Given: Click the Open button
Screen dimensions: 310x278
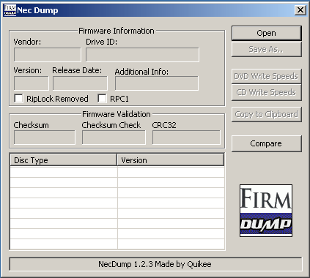Looking at the screenshot, I should click(267, 33).
